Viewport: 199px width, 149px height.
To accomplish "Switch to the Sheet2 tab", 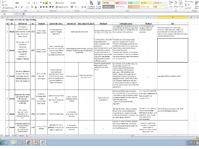I will pos(14,136).
